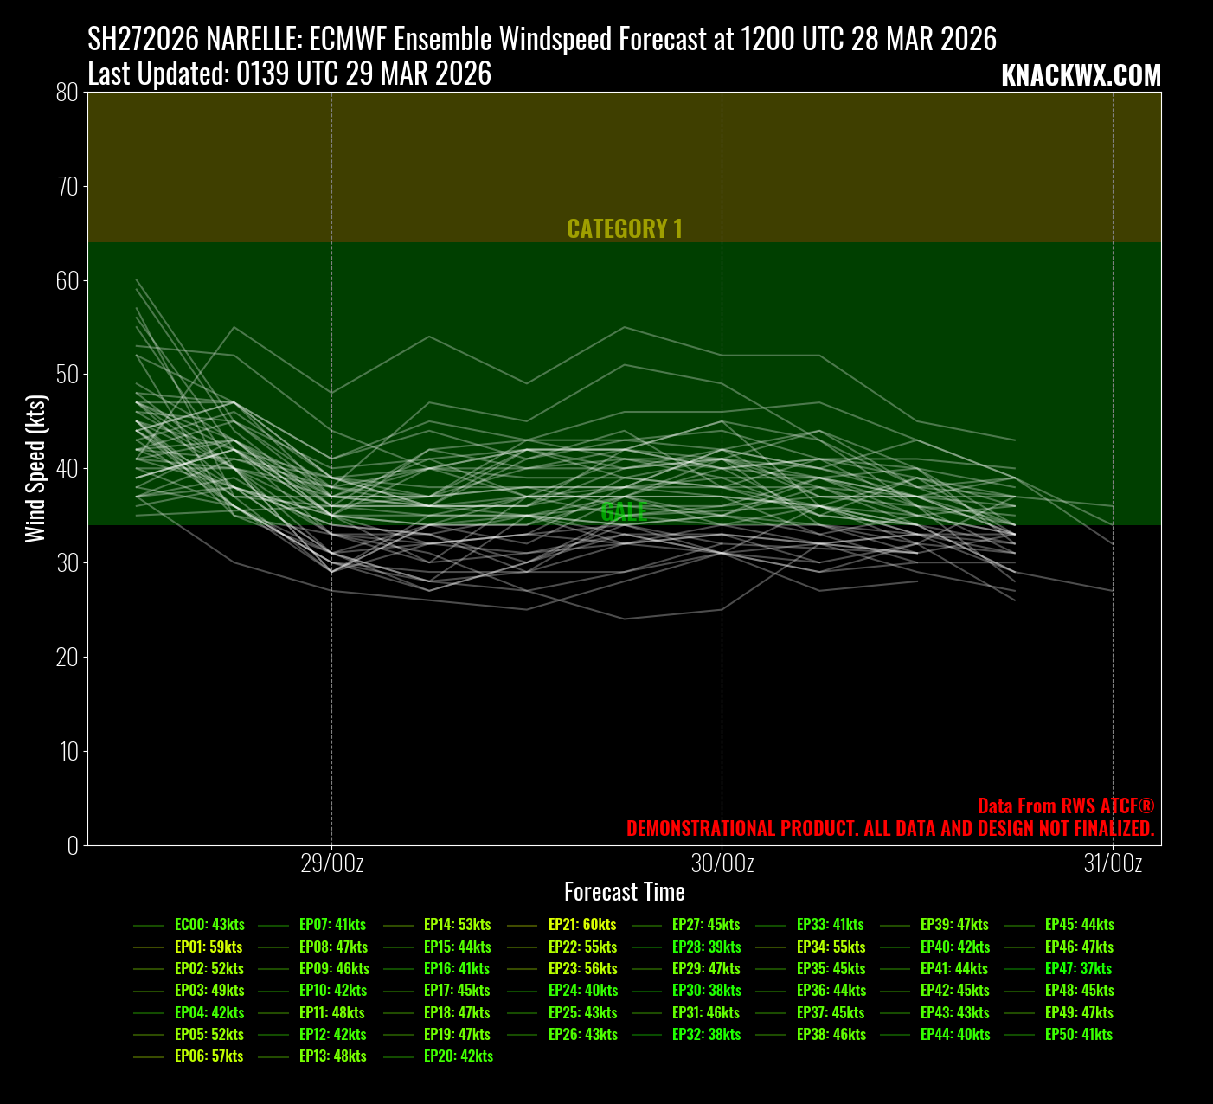Select the EP50: 41kts legend entry
This screenshot has height=1104, width=1213.
pyautogui.click(x=1079, y=1035)
